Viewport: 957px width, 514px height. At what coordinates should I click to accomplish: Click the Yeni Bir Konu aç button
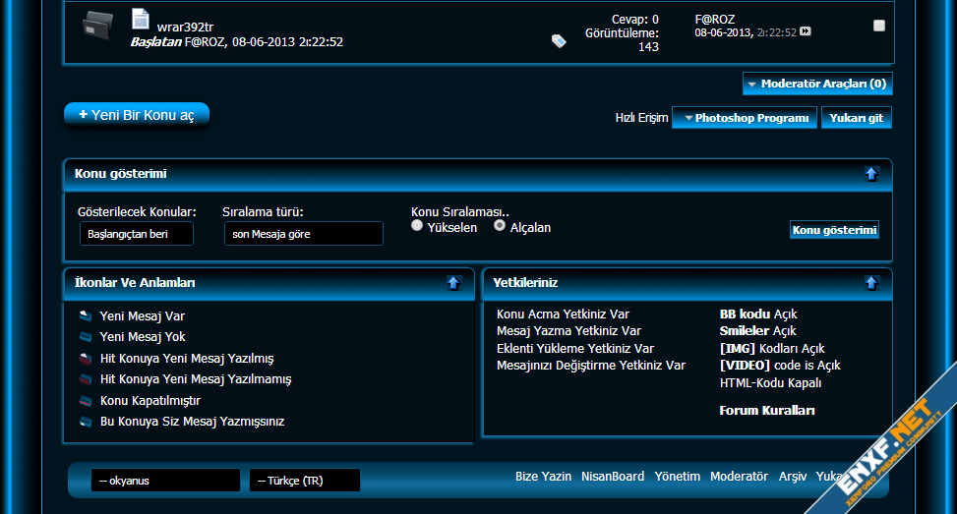(137, 115)
